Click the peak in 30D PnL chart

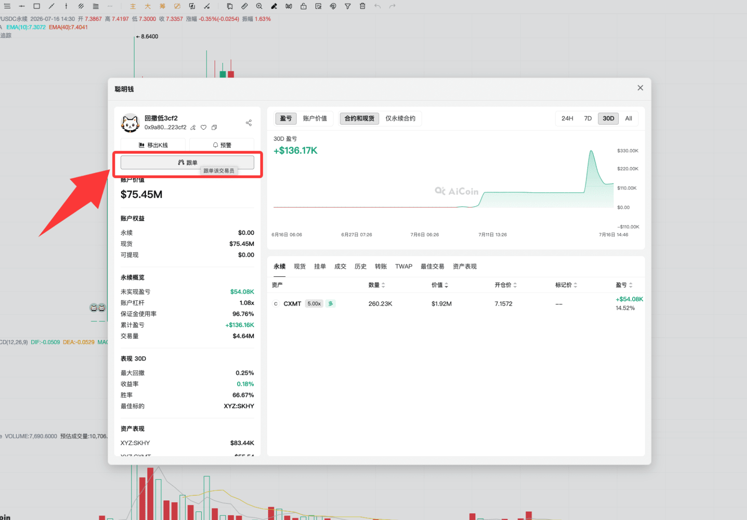coord(591,151)
